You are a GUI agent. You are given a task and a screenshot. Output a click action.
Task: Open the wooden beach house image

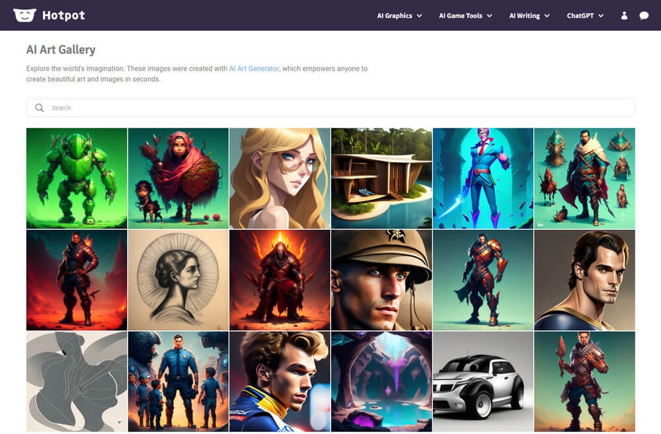point(381,178)
